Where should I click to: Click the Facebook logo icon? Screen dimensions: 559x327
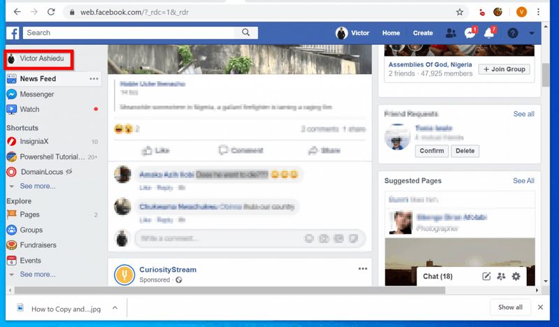click(13, 33)
